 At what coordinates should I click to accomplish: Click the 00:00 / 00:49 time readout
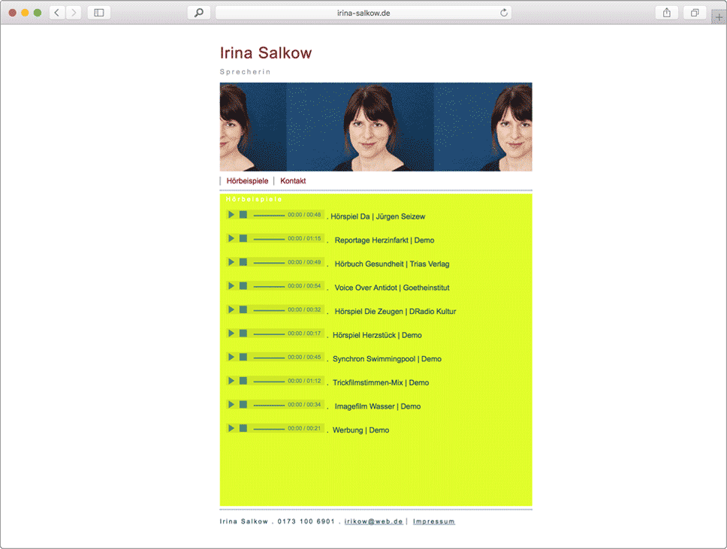(304, 262)
